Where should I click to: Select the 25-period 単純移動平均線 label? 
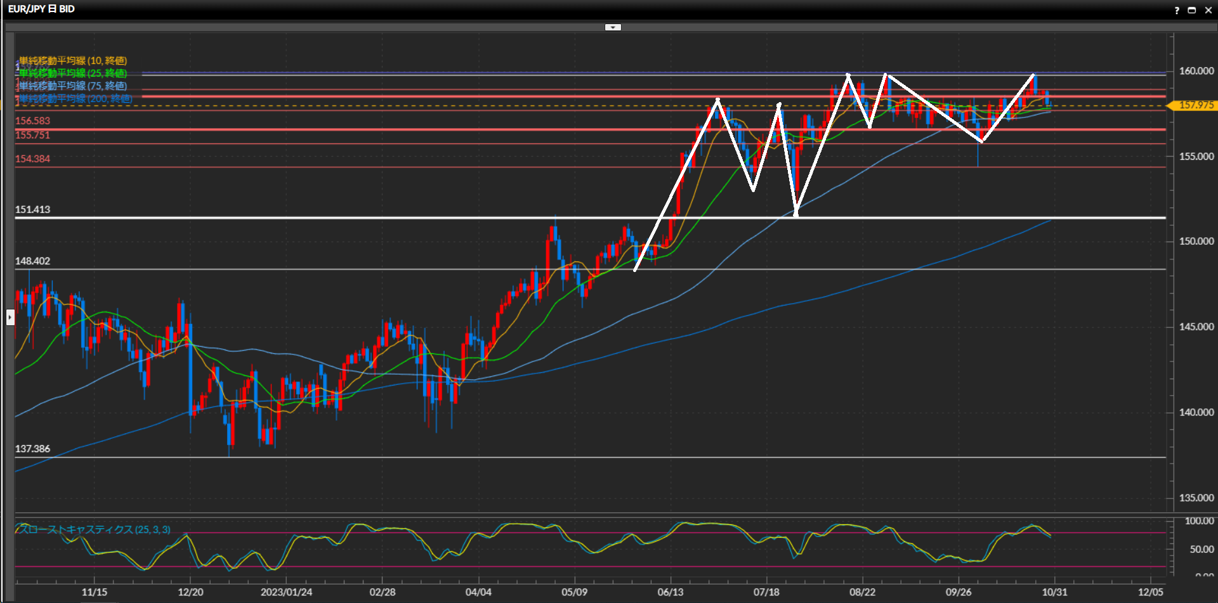73,74
